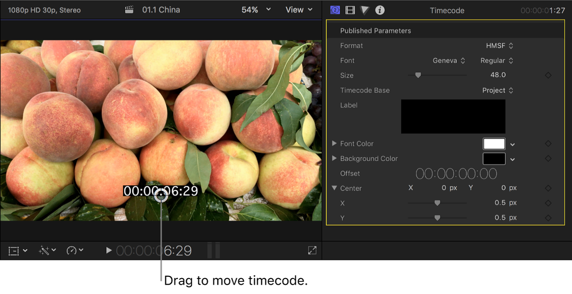Toggle the Center keyframe diamond
The image size is (572, 294).
pos(548,188)
